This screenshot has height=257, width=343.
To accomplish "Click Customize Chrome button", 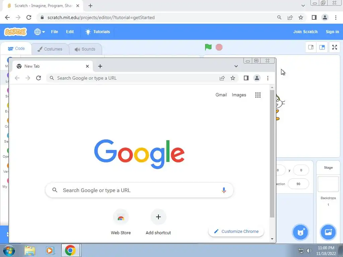I will click(x=236, y=232).
